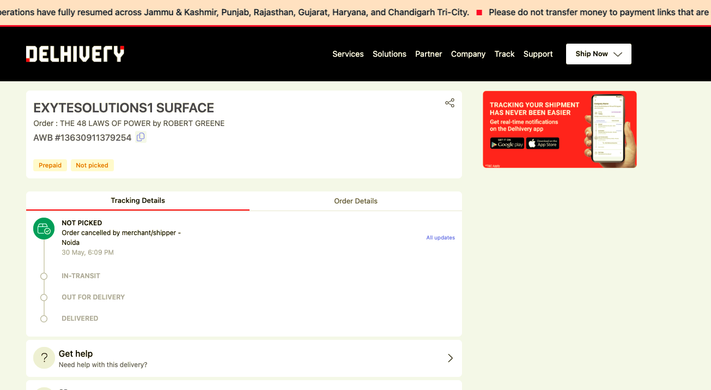The width and height of the screenshot is (711, 390).
Task: Click the All updates link
Action: tap(440, 238)
